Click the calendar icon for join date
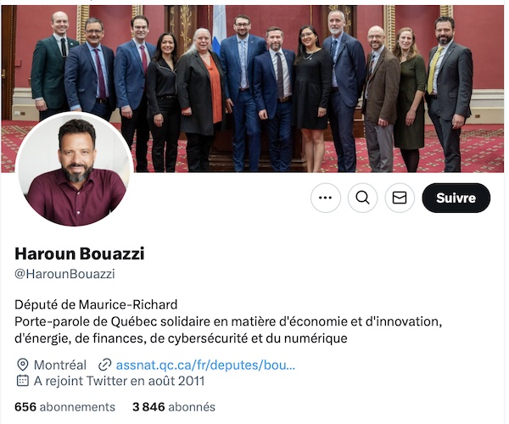The height and width of the screenshot is (424, 509). (22, 381)
